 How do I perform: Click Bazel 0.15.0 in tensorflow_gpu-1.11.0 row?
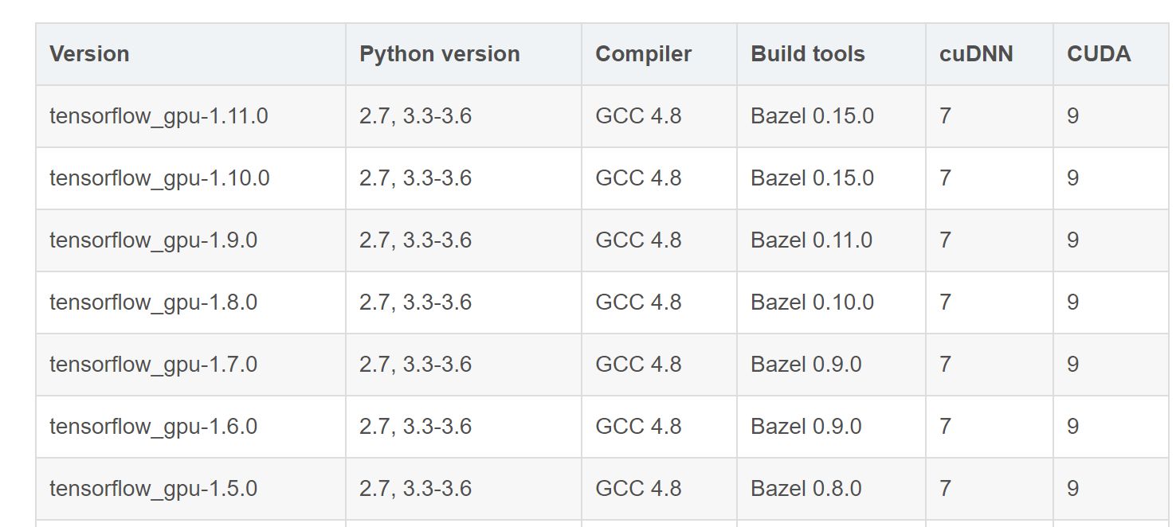[831, 116]
